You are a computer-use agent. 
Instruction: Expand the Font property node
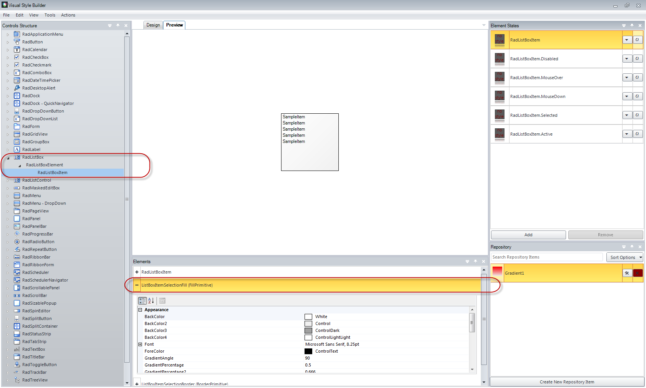[140, 344]
